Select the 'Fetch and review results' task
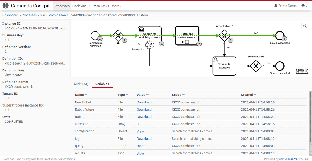This screenshot has height=161, width=312. coord(187,35)
